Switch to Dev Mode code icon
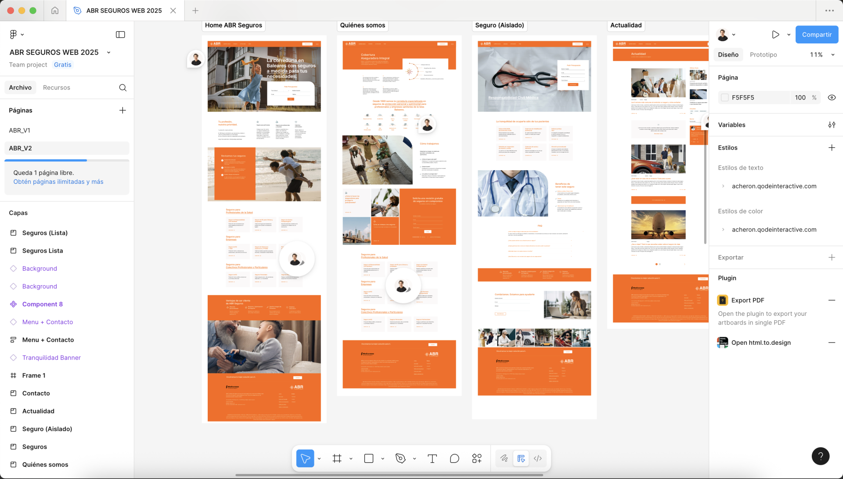This screenshot has height=479, width=843. point(538,458)
